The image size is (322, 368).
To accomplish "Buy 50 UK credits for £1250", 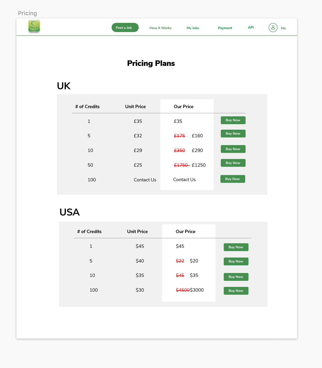I will pos(233,163).
